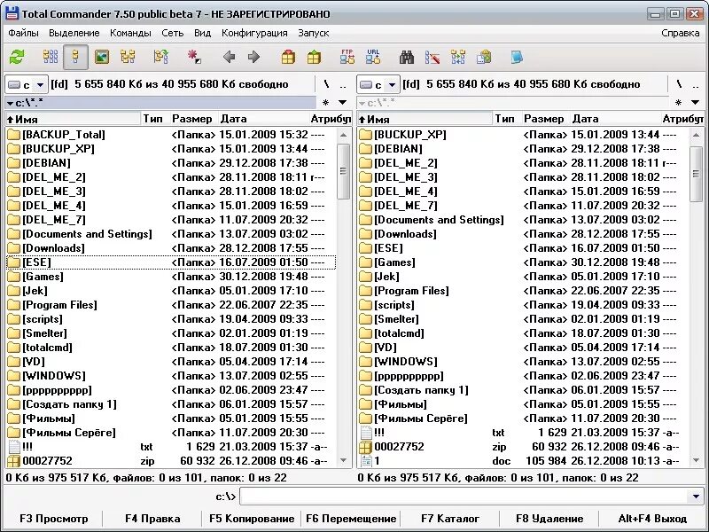The image size is (709, 532).
Task: Click the red asterisk toolbar icon
Action: pos(194,57)
